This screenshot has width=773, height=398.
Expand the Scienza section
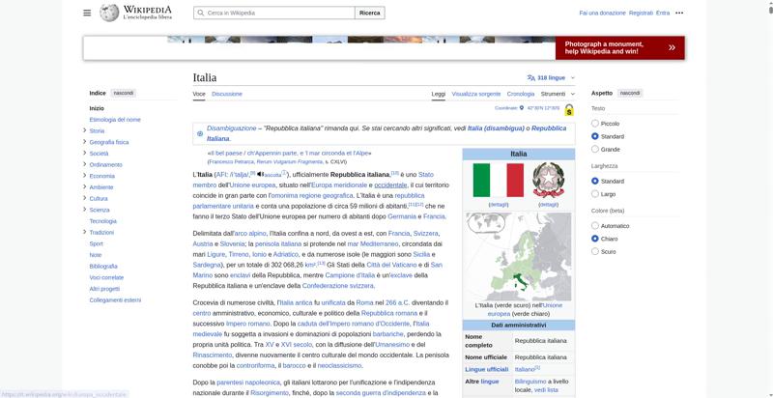coord(85,210)
